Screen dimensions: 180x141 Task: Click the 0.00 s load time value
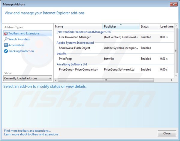click(x=164, y=69)
